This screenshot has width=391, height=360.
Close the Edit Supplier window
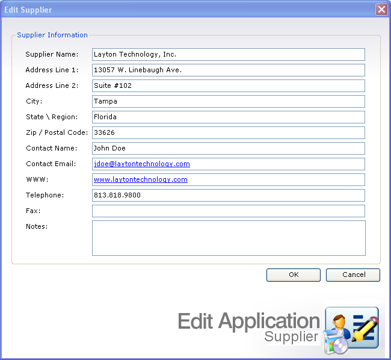pyautogui.click(x=381, y=10)
